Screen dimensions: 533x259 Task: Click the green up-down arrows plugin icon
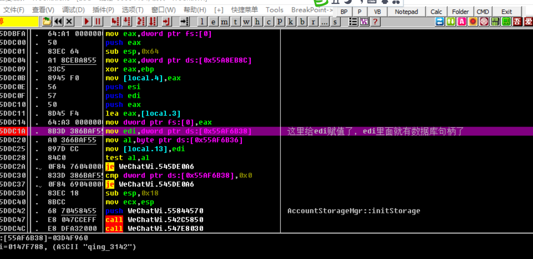(451, 21)
